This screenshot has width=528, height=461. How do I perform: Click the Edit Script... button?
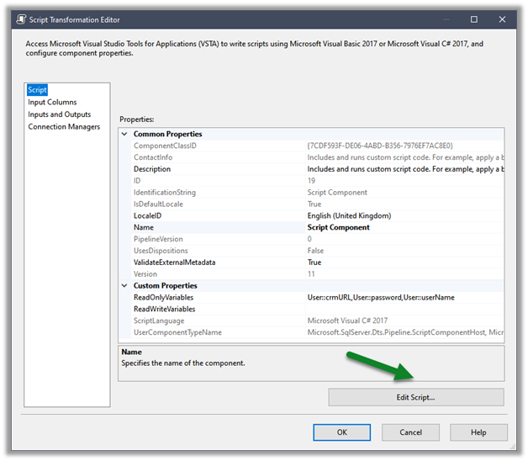click(x=415, y=397)
